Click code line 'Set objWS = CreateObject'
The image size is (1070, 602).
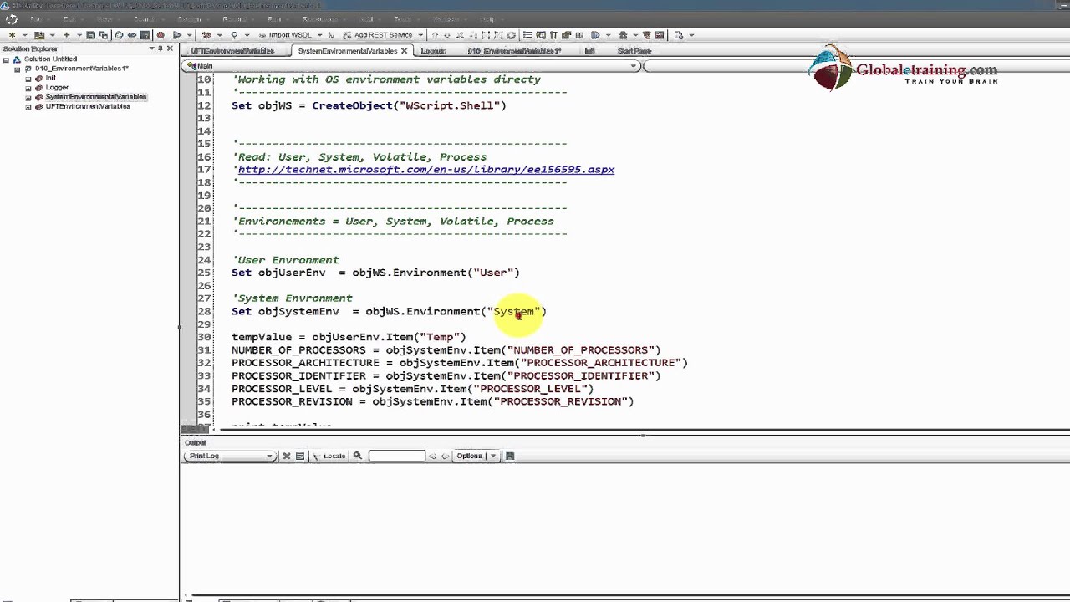(369, 105)
